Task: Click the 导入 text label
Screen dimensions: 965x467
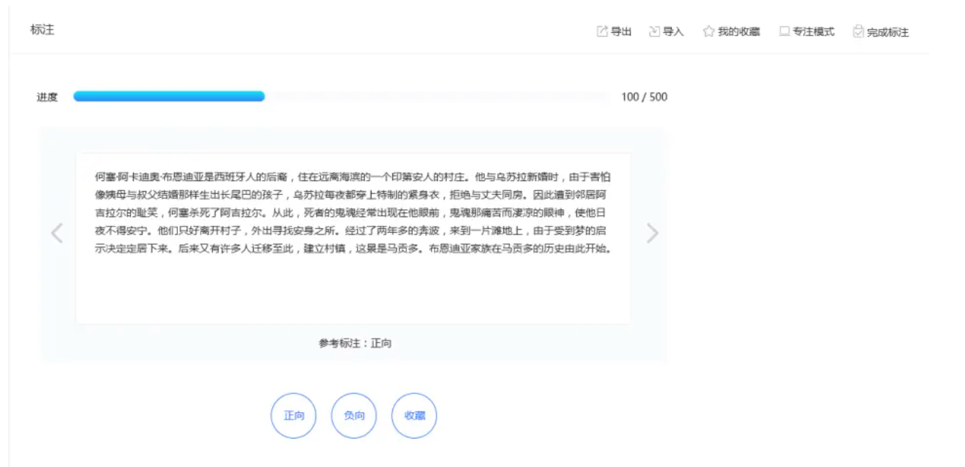Action: click(x=673, y=32)
